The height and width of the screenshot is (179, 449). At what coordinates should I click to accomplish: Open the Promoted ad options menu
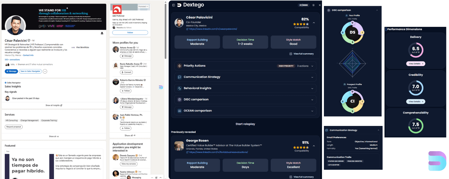tap(147, 6)
